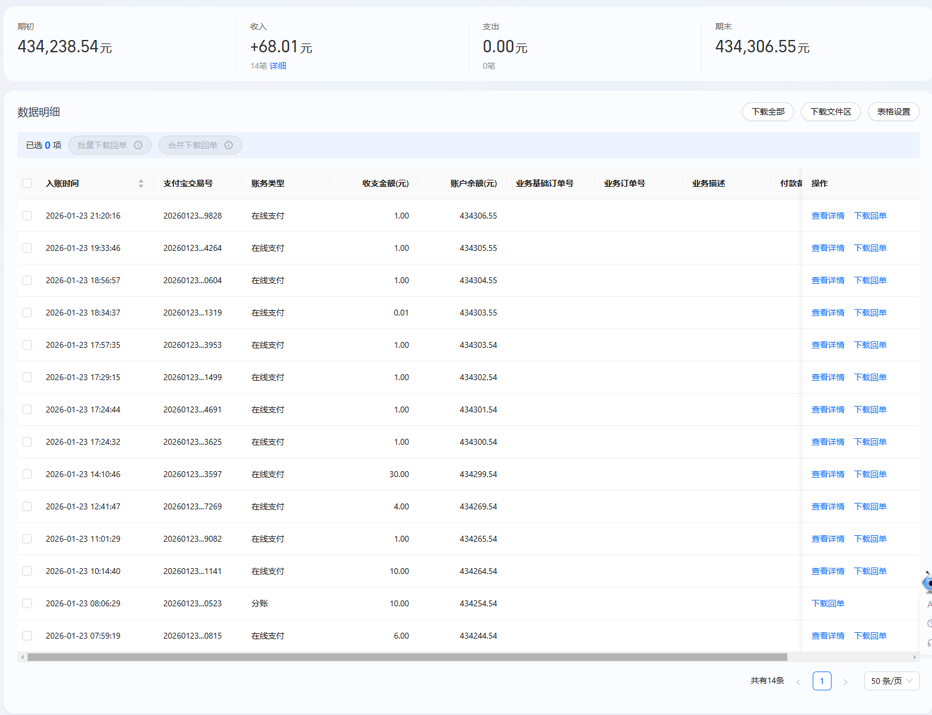Check the row dated 2026-01-23 21:20:16

click(27, 216)
